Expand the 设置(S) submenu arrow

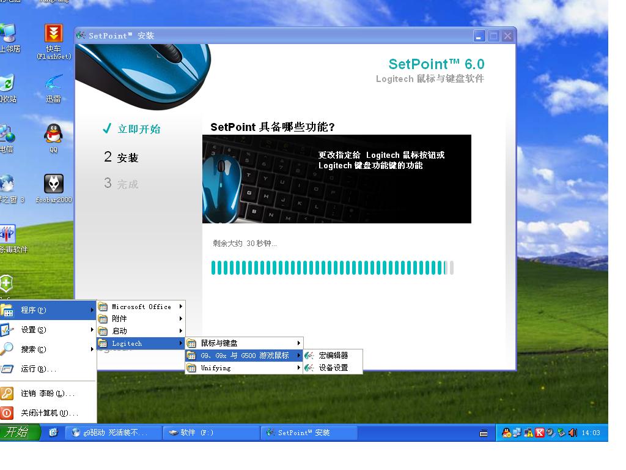[x=92, y=330]
